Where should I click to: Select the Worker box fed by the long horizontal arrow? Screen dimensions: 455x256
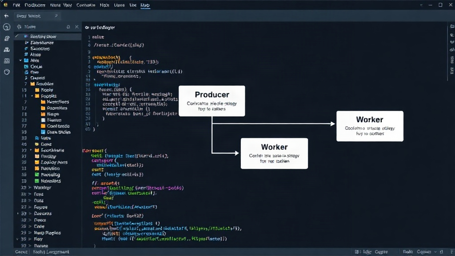pyautogui.click(x=370, y=126)
